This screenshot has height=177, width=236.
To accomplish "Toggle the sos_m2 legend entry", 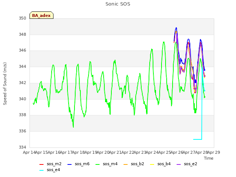I will point(51,164).
